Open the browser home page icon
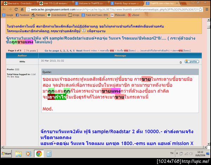The height and width of the screenshot is (165, 211). (x=22, y=9)
